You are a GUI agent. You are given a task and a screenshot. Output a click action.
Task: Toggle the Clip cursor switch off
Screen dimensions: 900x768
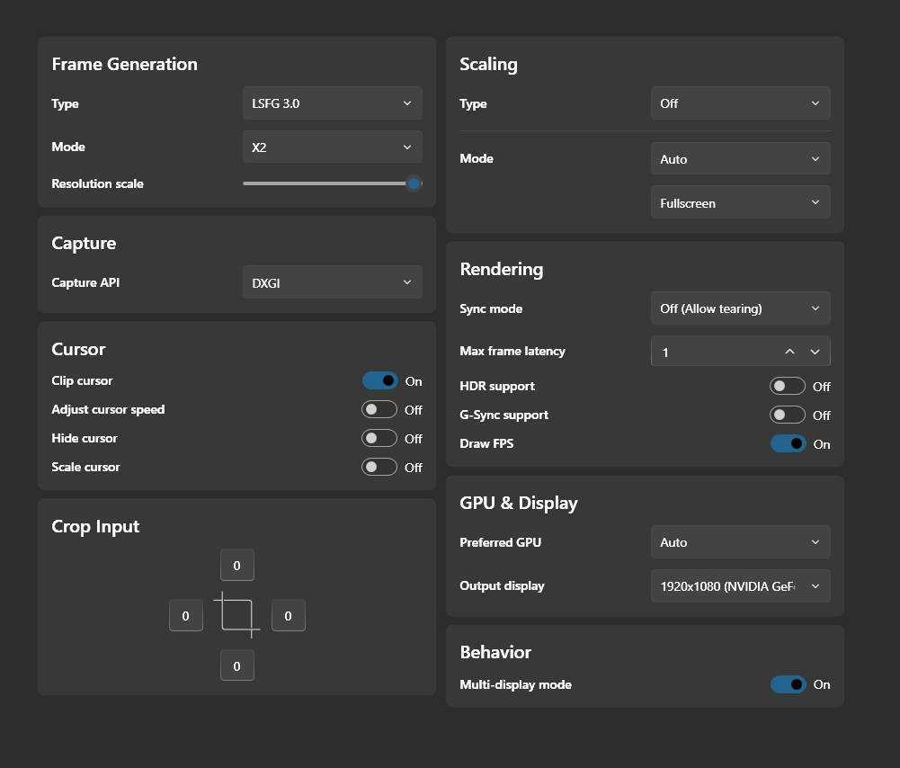pos(379,381)
